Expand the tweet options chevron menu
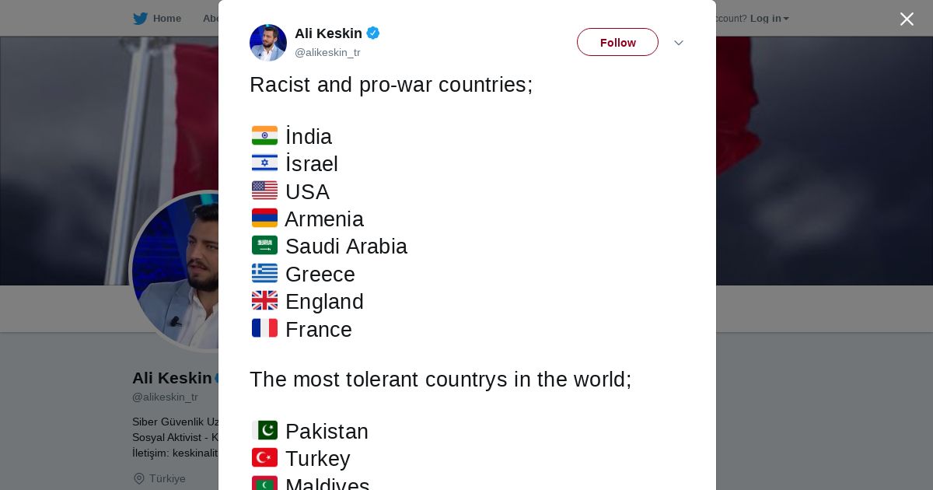 coord(678,43)
